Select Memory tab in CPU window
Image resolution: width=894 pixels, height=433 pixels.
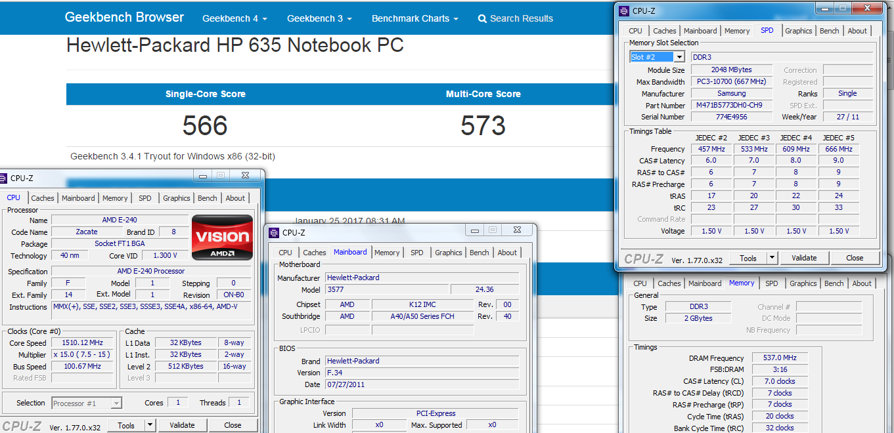[115, 198]
